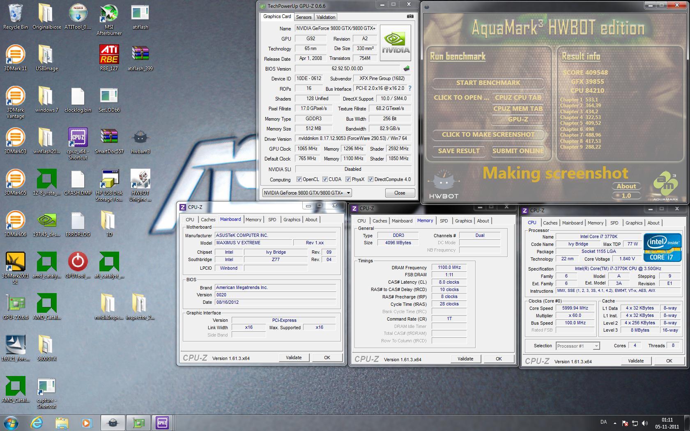
Task: Open MSI Afterburner desktop shortcut
Action: (x=109, y=19)
